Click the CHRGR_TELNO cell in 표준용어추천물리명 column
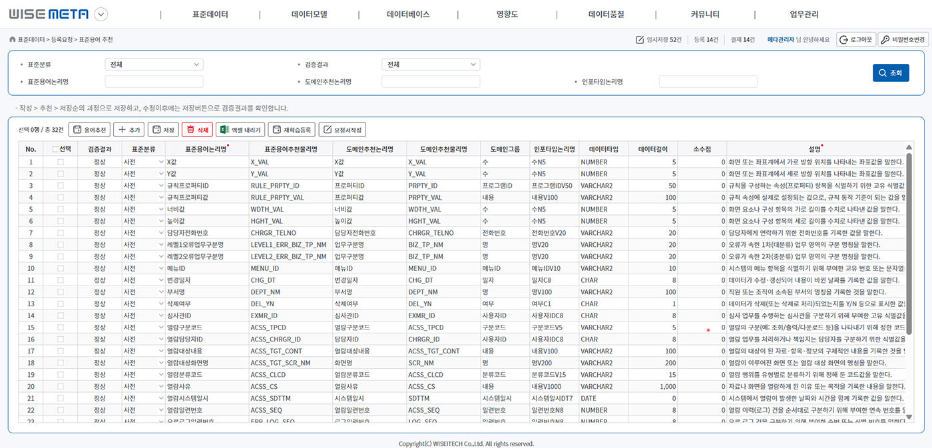Image resolution: width=932 pixels, height=448 pixels. tap(291, 233)
